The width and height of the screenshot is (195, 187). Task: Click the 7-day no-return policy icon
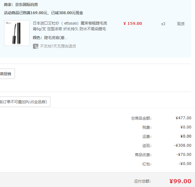35,46
